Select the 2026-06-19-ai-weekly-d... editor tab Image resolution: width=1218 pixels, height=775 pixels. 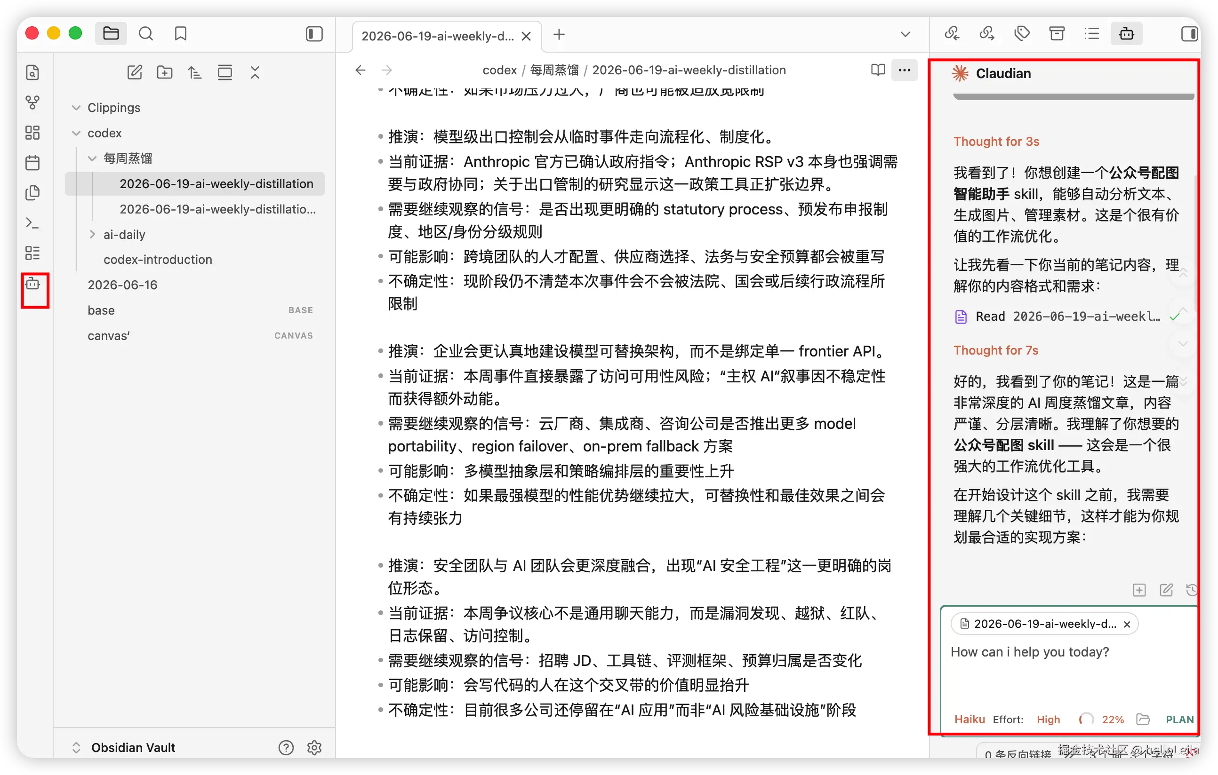tap(438, 36)
